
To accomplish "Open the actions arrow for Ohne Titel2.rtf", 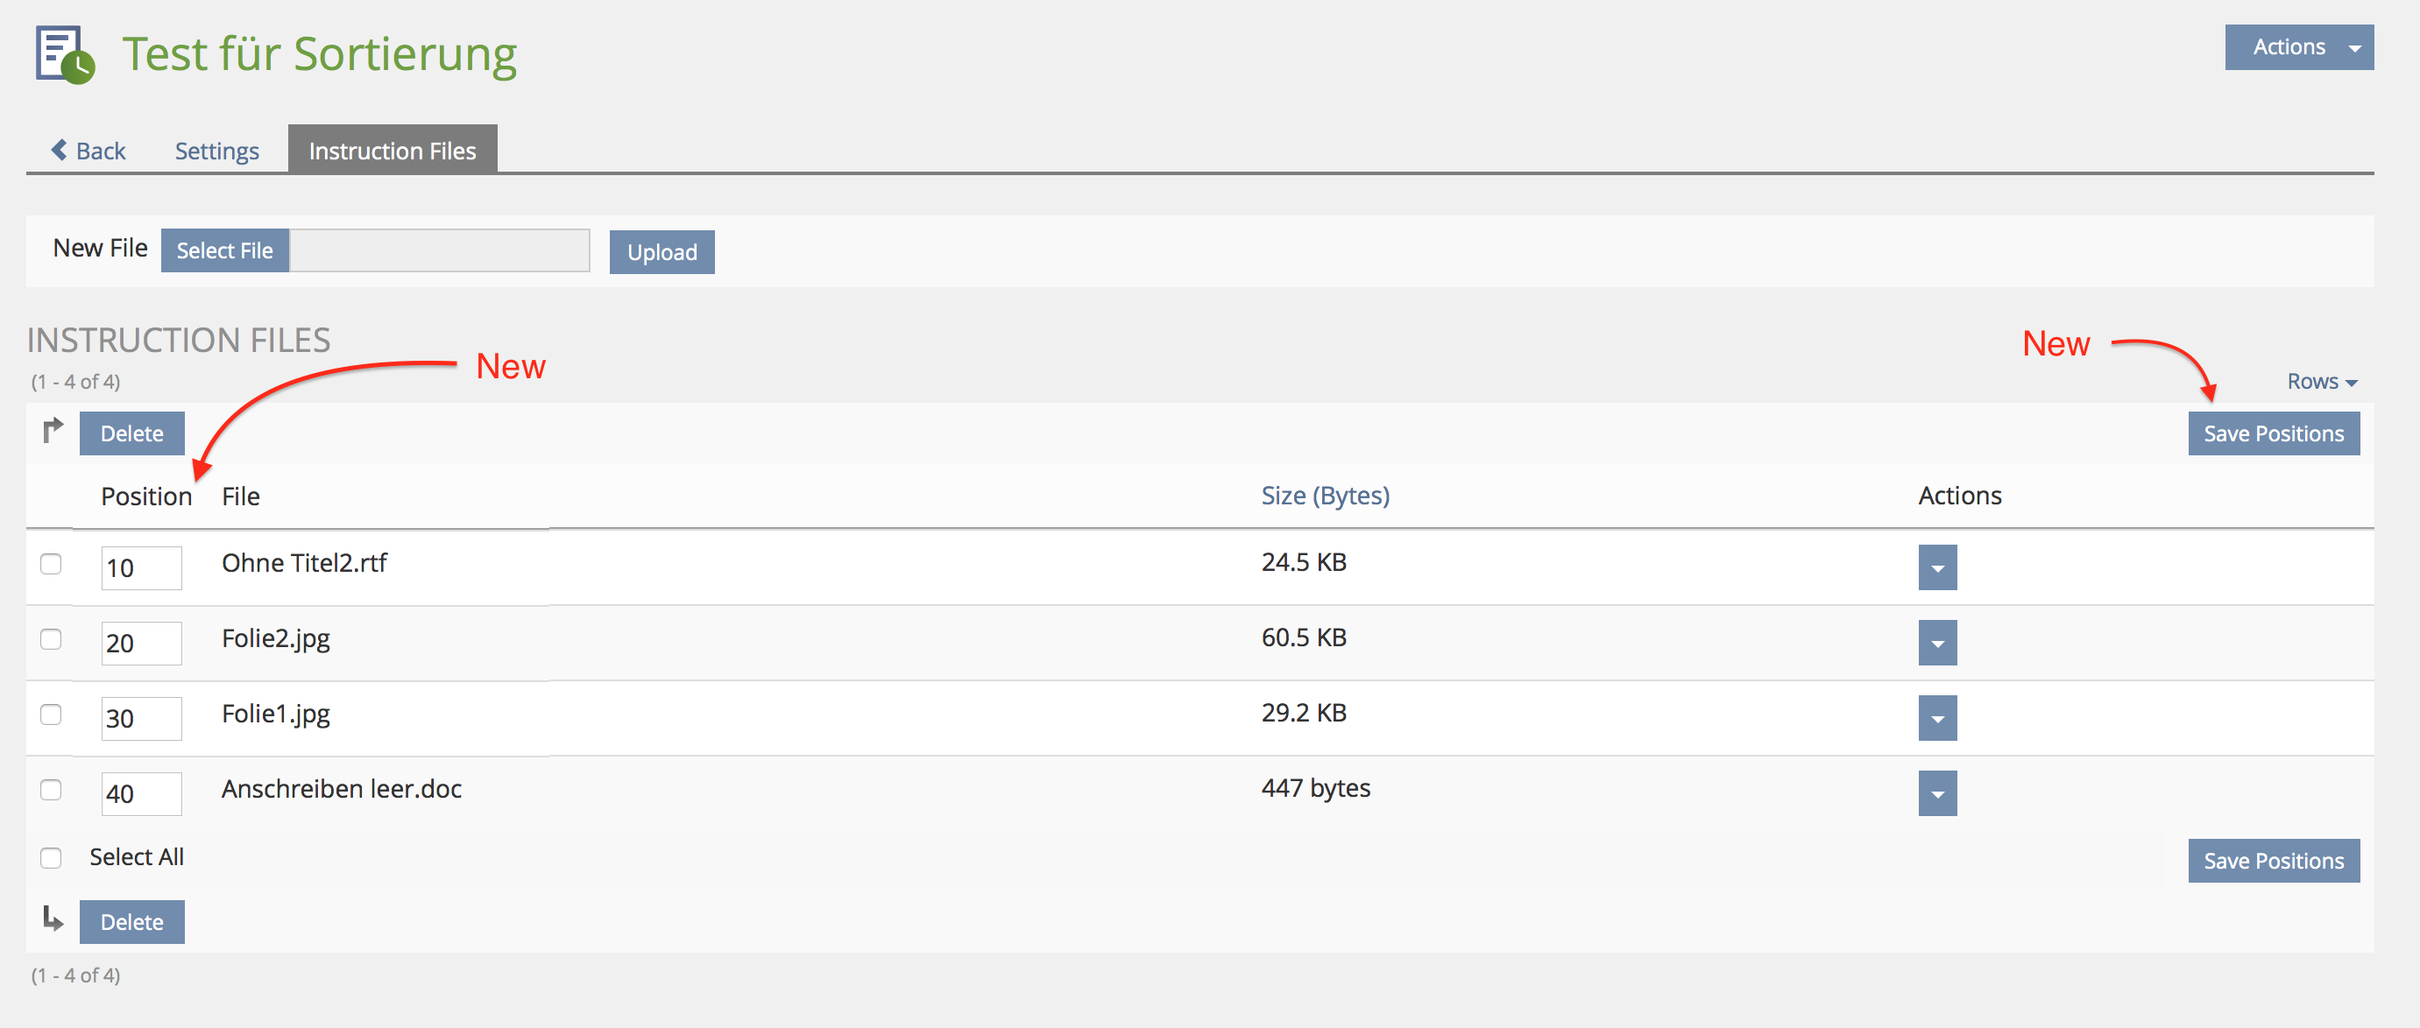I will (x=1936, y=568).
